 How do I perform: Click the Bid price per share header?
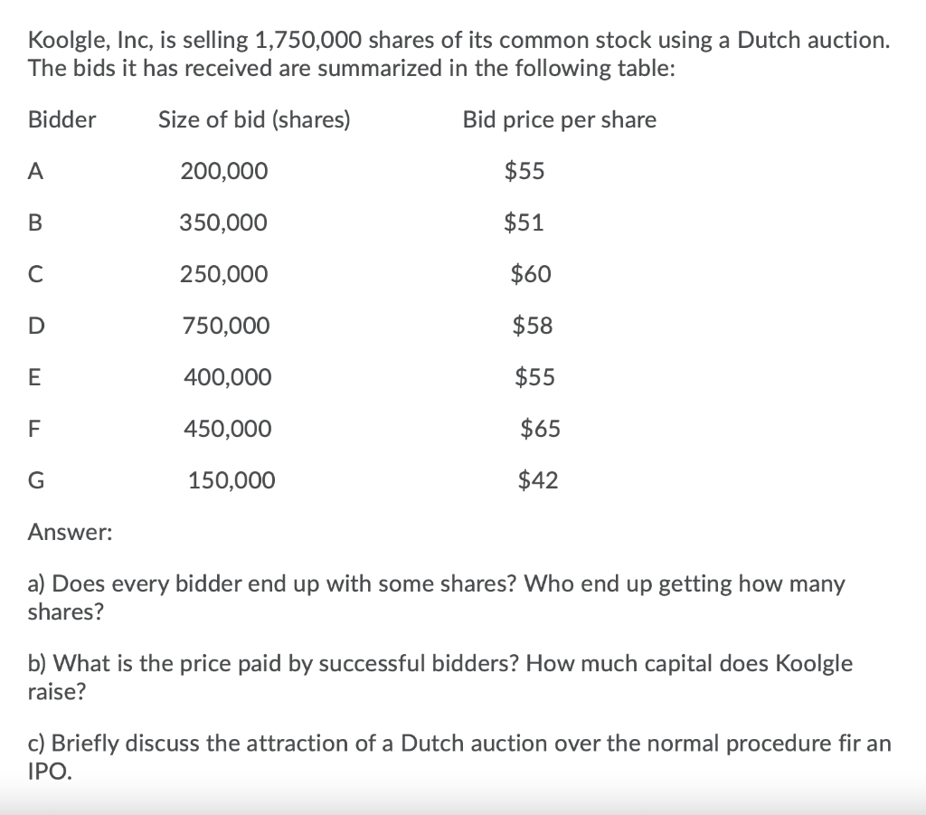pos(559,120)
